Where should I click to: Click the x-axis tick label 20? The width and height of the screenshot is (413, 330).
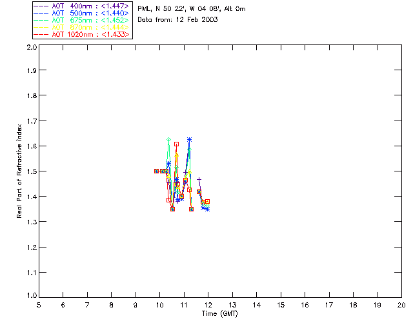click(401, 305)
